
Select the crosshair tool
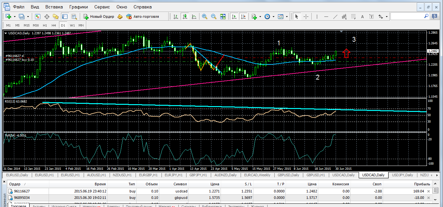[306, 16]
